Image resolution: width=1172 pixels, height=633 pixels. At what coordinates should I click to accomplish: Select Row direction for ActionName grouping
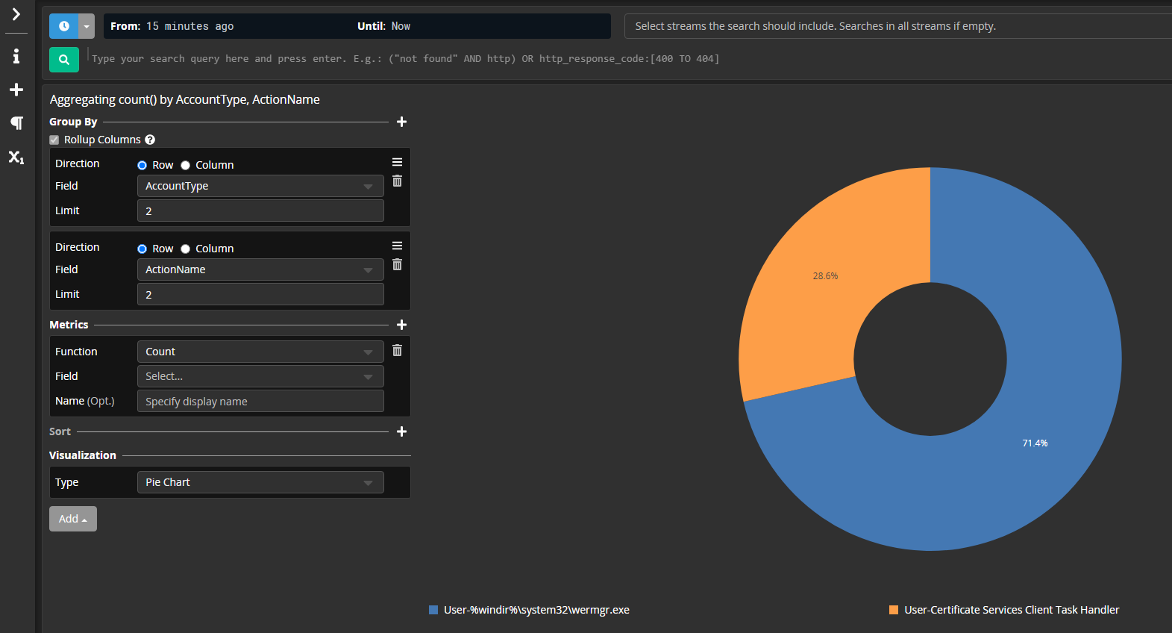pos(142,249)
